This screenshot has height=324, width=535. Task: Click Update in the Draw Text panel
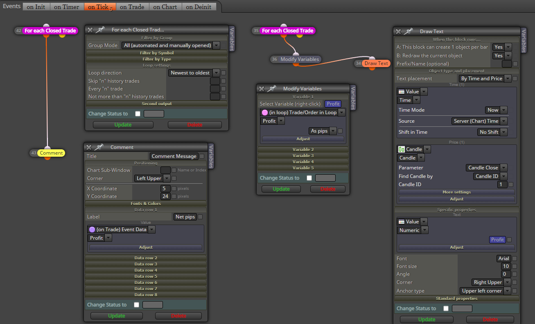pyautogui.click(x=427, y=319)
